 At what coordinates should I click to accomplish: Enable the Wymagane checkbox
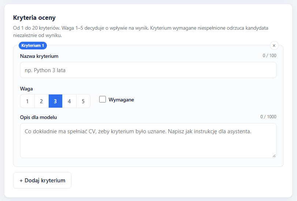(x=103, y=99)
